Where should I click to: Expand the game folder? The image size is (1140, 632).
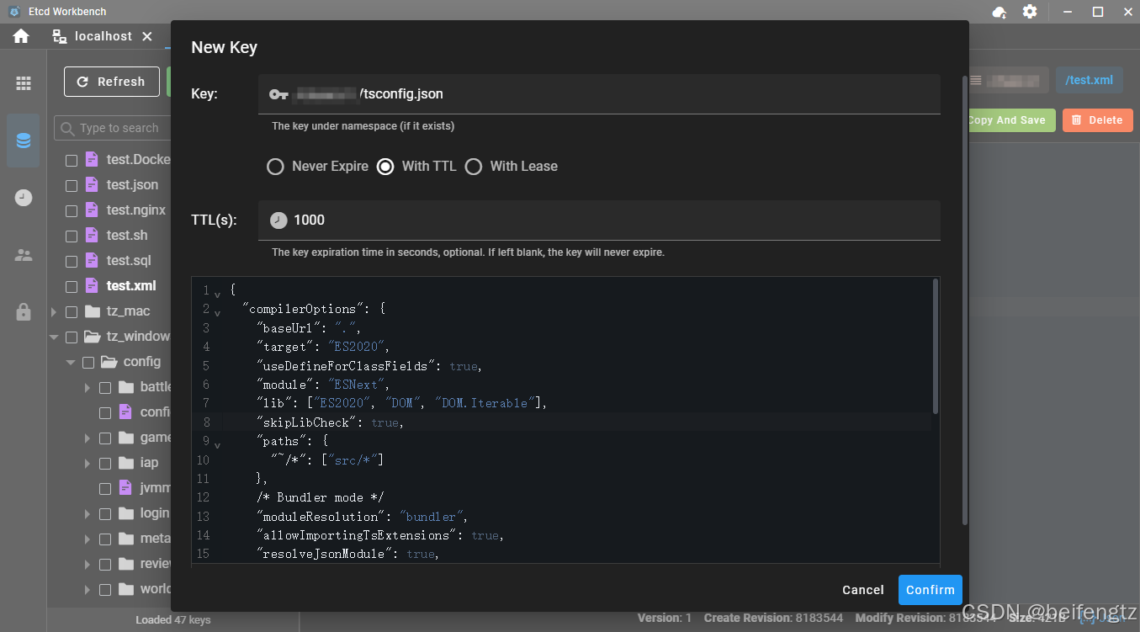click(87, 438)
